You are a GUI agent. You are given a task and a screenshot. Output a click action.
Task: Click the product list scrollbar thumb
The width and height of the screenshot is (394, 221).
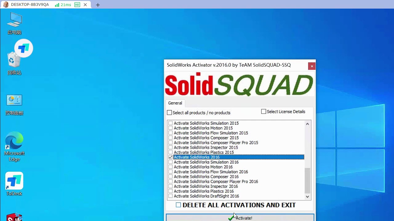(x=307, y=180)
